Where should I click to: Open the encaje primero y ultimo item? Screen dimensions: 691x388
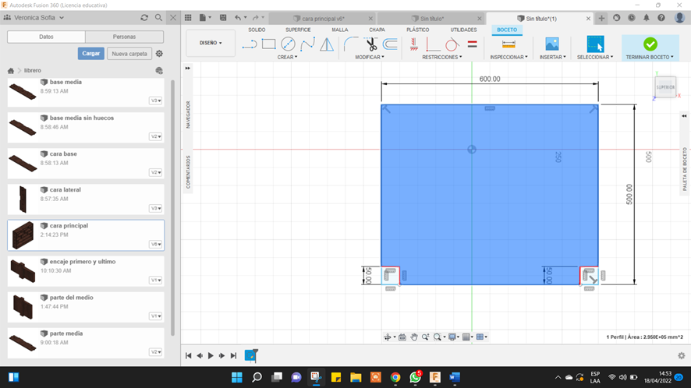[x=86, y=271]
